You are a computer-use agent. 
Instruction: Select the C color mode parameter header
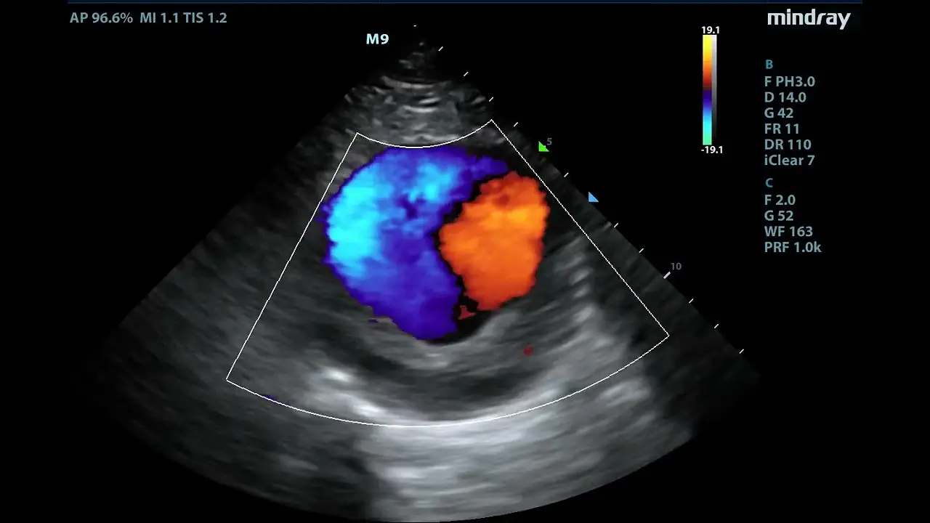tap(769, 183)
